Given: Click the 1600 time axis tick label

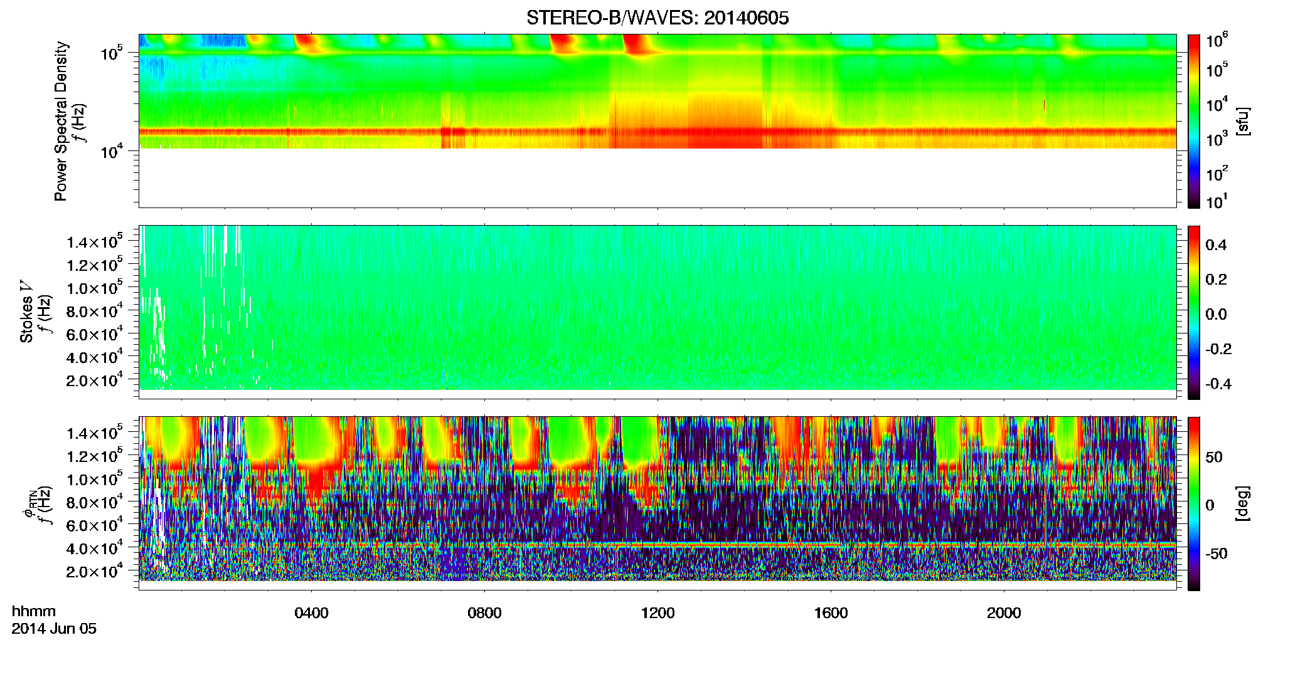Looking at the screenshot, I should (831, 613).
